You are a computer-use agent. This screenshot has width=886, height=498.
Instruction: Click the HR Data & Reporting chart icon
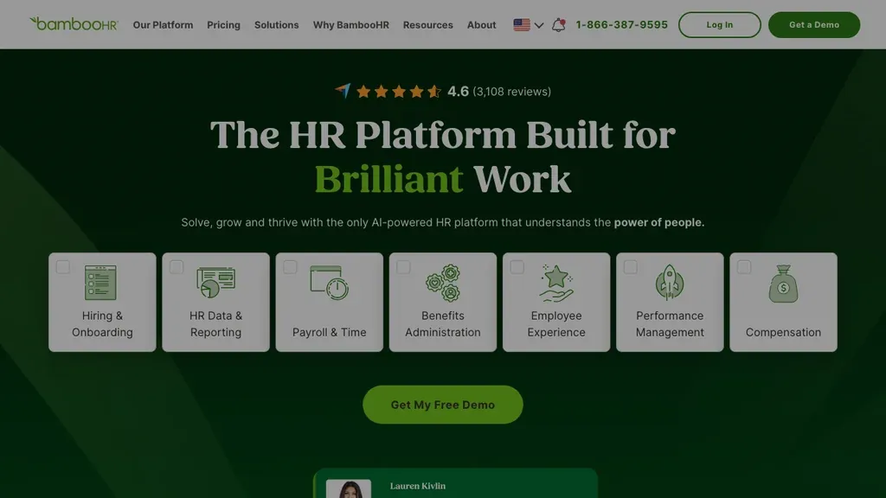(215, 283)
